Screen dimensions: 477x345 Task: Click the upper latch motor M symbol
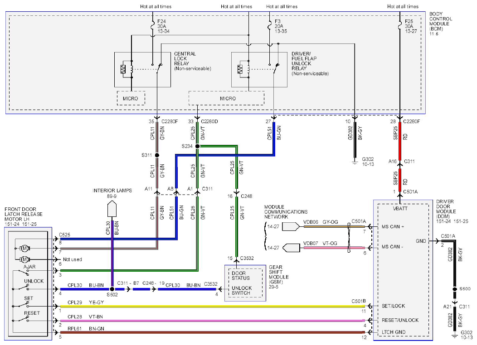25,249
